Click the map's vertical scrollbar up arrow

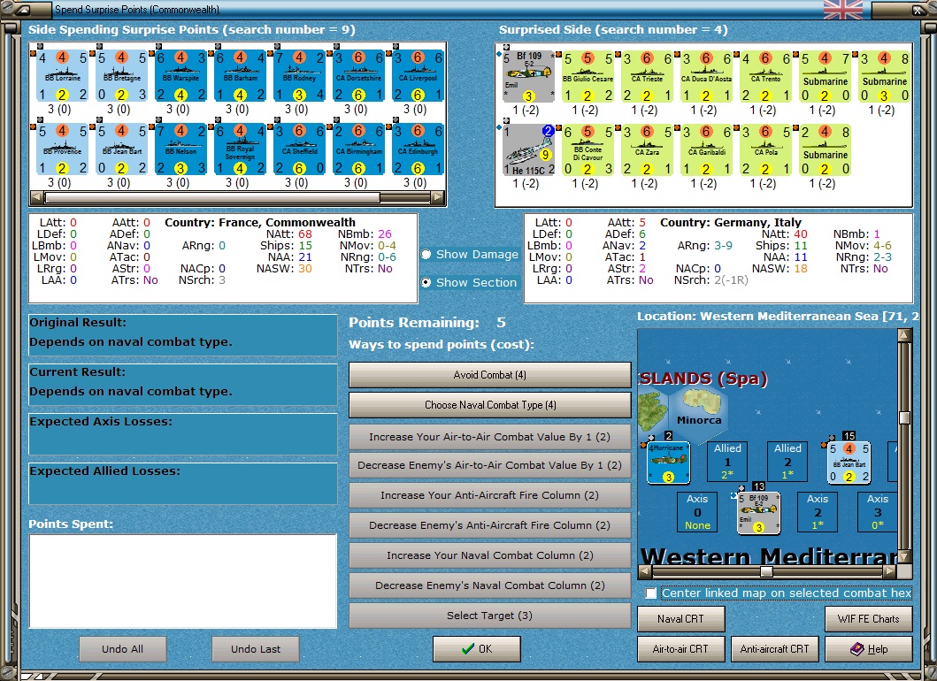(904, 334)
